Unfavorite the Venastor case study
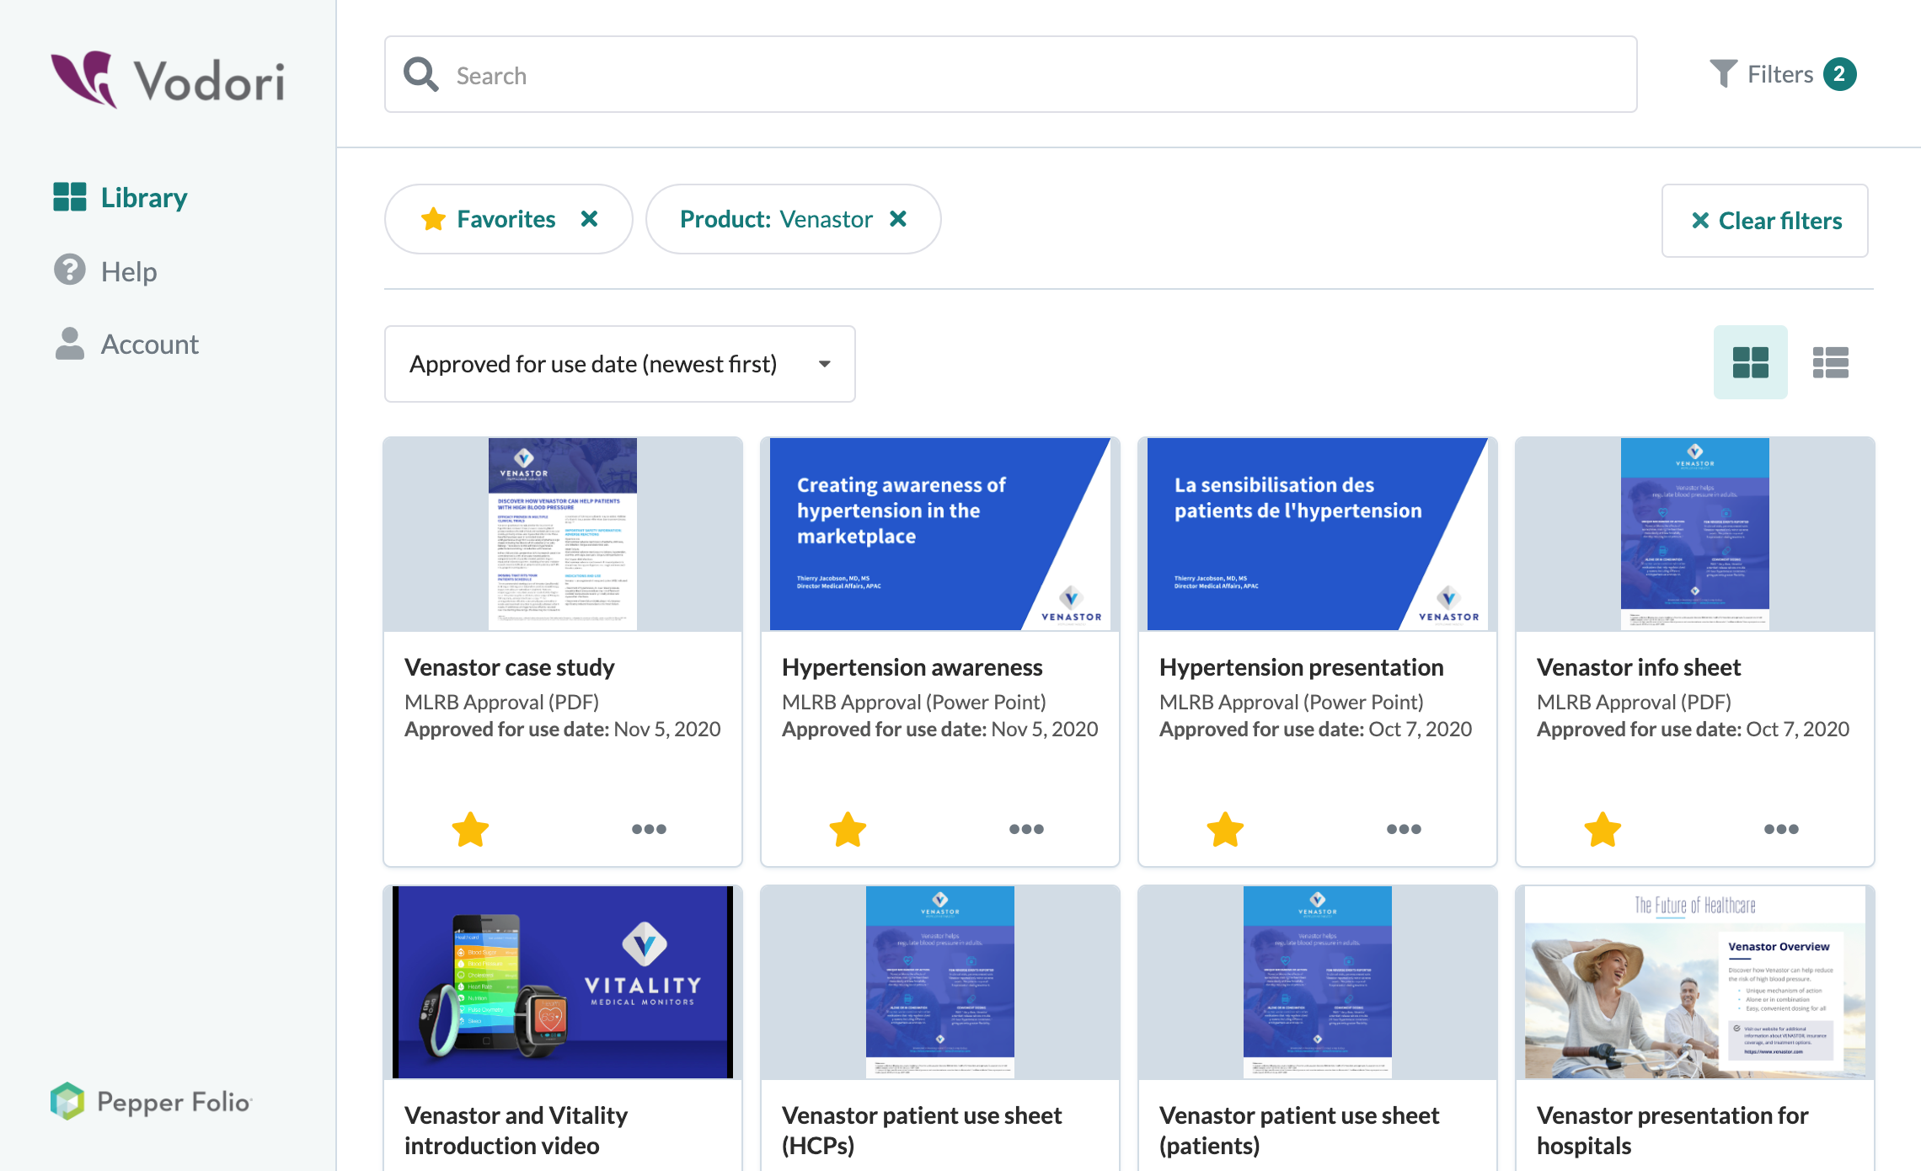This screenshot has height=1171, width=1921. [470, 829]
